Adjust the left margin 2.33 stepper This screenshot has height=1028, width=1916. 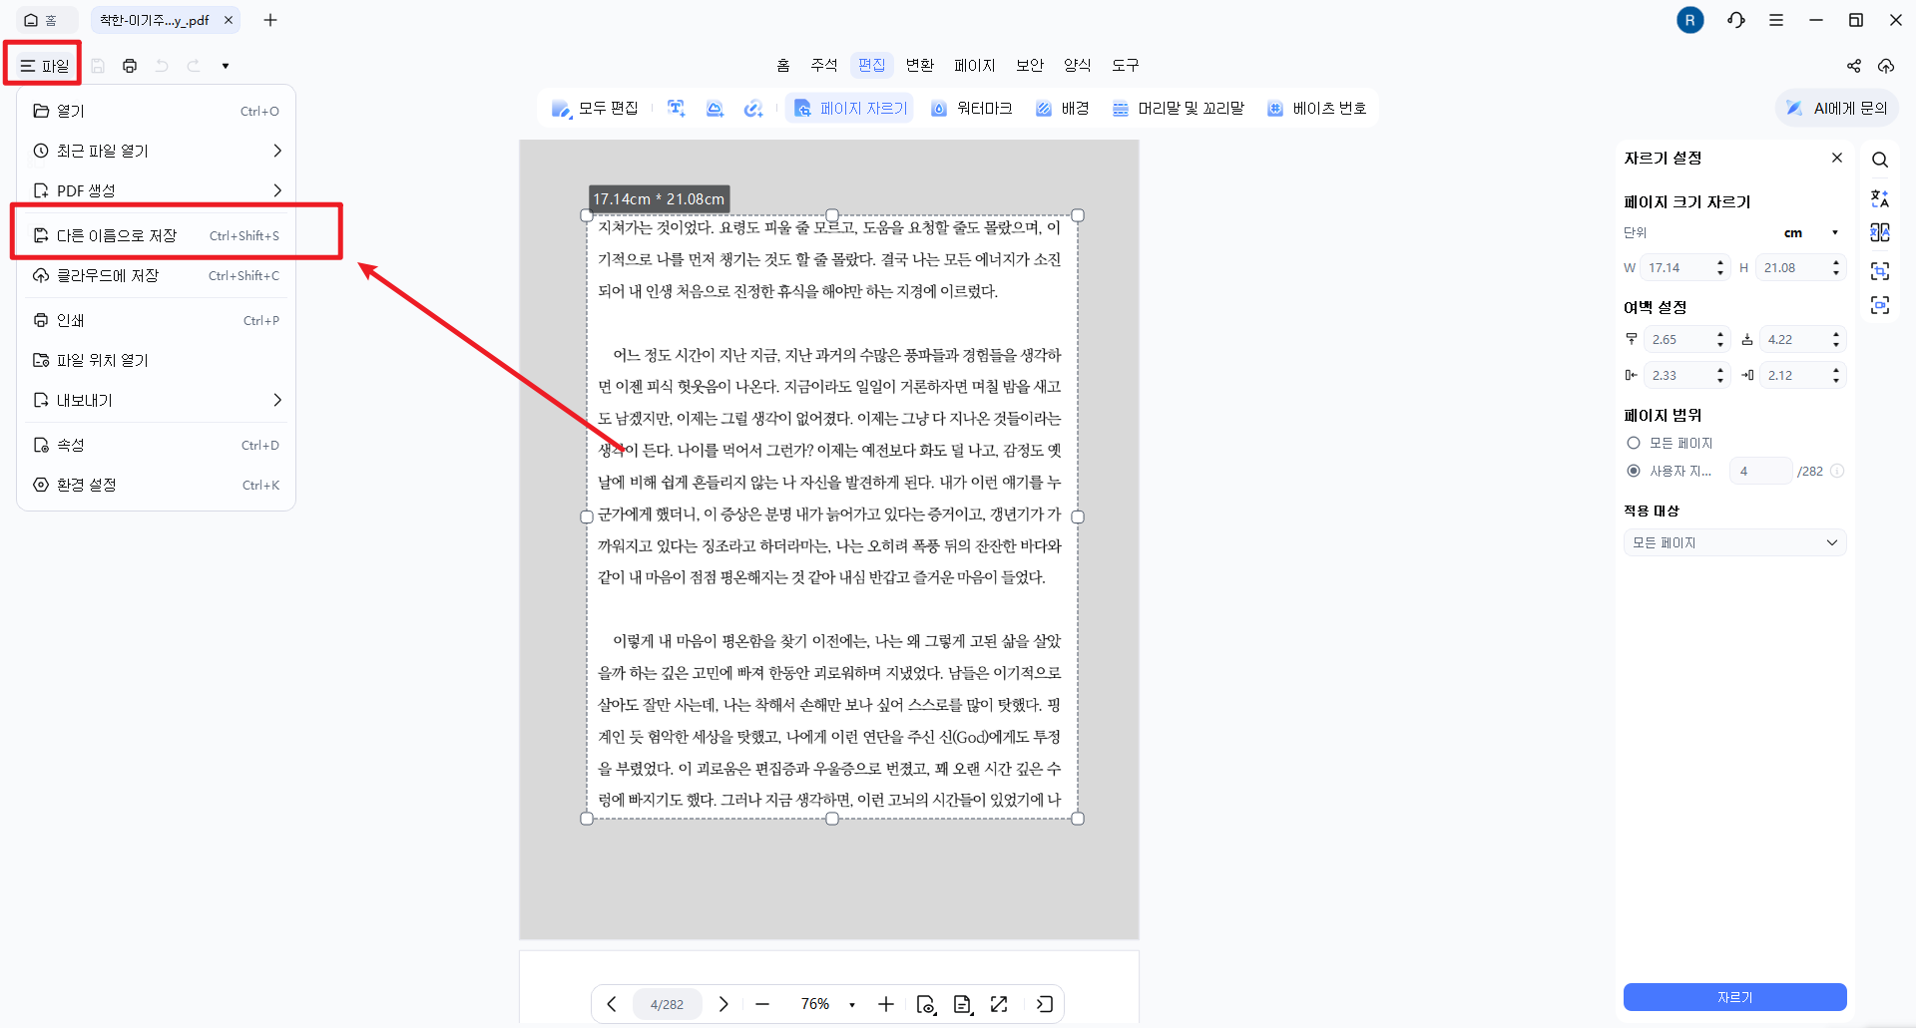[1720, 375]
